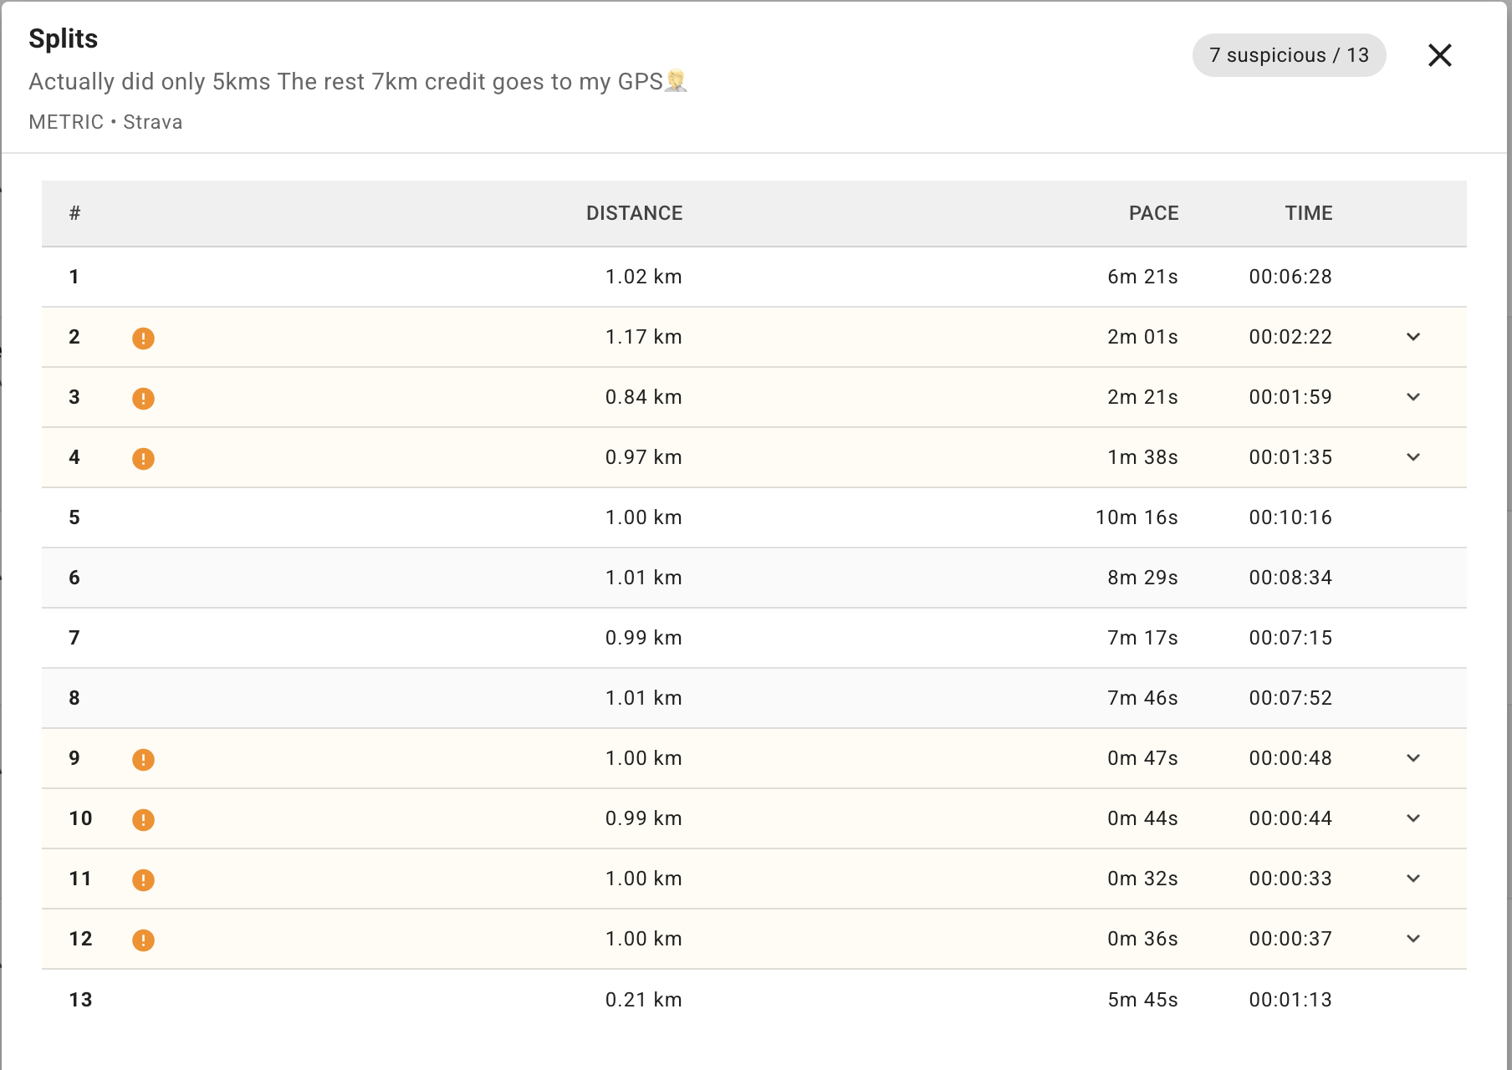Click the '00:01:35' time value

(x=1290, y=457)
